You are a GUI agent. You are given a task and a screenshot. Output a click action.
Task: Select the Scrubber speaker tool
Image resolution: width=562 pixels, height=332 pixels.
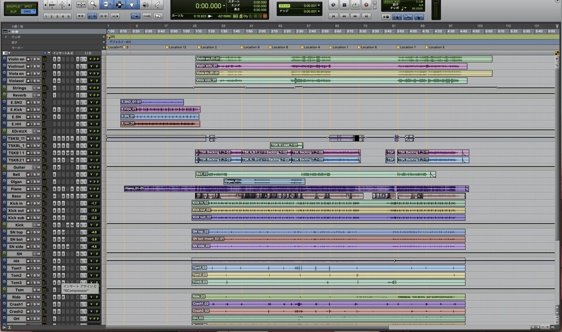click(145, 5)
